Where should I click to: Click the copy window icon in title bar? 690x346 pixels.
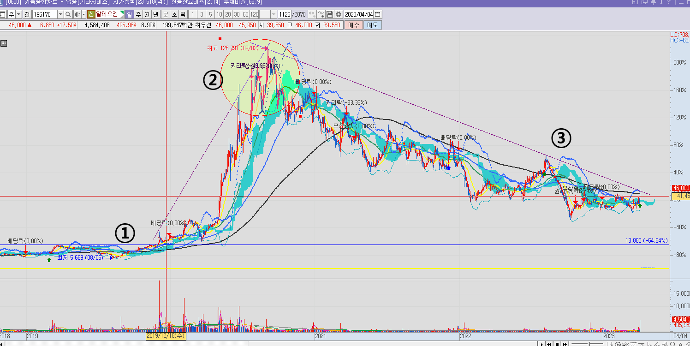click(x=644, y=2)
